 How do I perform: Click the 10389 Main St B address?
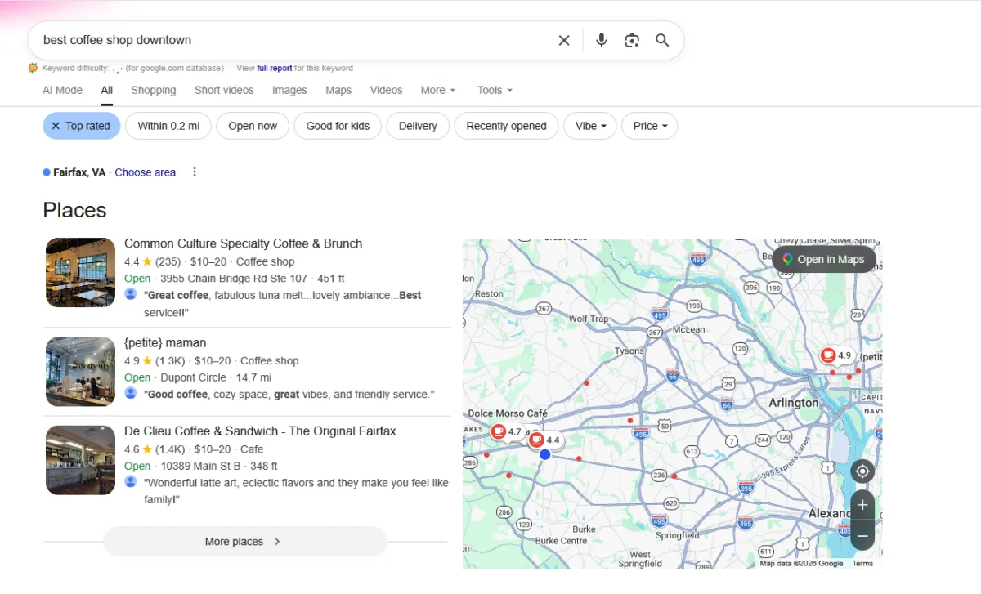point(200,467)
